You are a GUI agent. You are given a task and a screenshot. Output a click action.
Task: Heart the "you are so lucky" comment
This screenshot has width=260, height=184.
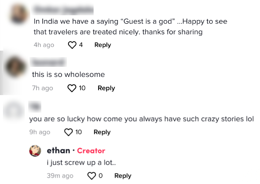pos(68,132)
